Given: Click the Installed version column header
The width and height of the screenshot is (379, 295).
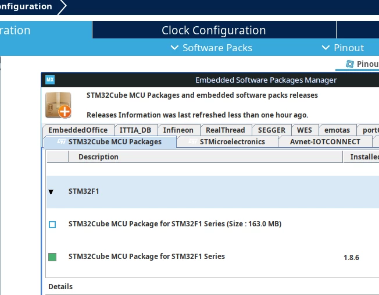Looking at the screenshot, I should [362, 157].
